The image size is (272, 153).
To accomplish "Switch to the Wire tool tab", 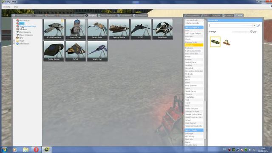I will 239,15.
